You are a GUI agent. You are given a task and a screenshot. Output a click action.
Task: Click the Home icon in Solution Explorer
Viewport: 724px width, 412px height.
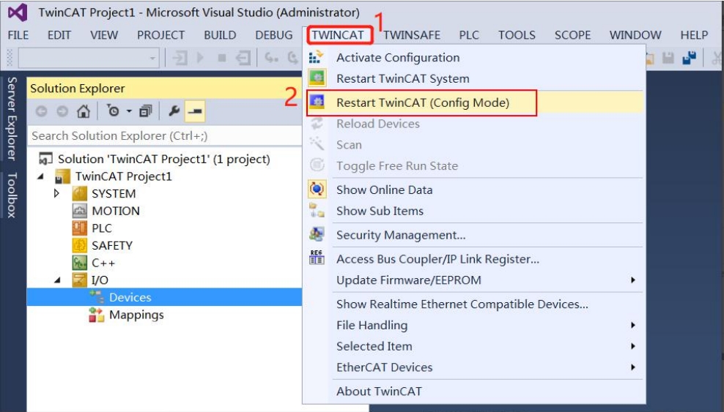(84, 111)
